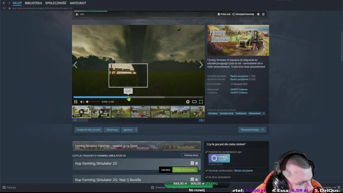
Task: Select the Symulatory tag
Action: tap(213, 113)
